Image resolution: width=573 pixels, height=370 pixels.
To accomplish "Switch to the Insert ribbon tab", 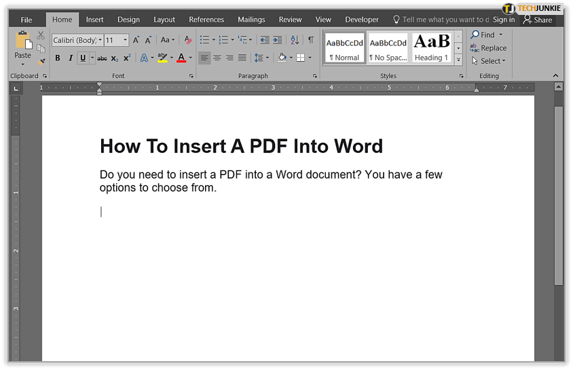I will pyautogui.click(x=94, y=20).
